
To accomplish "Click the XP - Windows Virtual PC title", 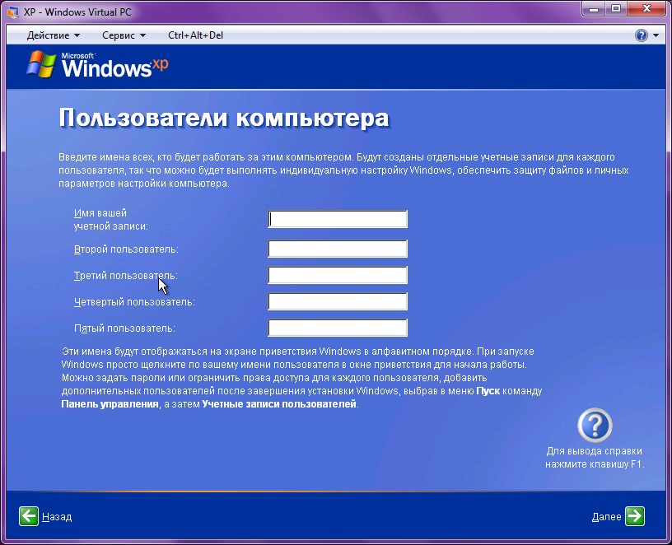I will pyautogui.click(x=77, y=12).
